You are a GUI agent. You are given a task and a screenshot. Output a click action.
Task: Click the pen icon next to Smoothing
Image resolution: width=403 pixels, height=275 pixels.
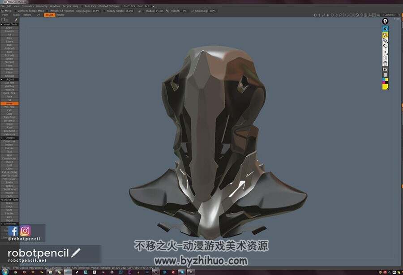(x=193, y=11)
